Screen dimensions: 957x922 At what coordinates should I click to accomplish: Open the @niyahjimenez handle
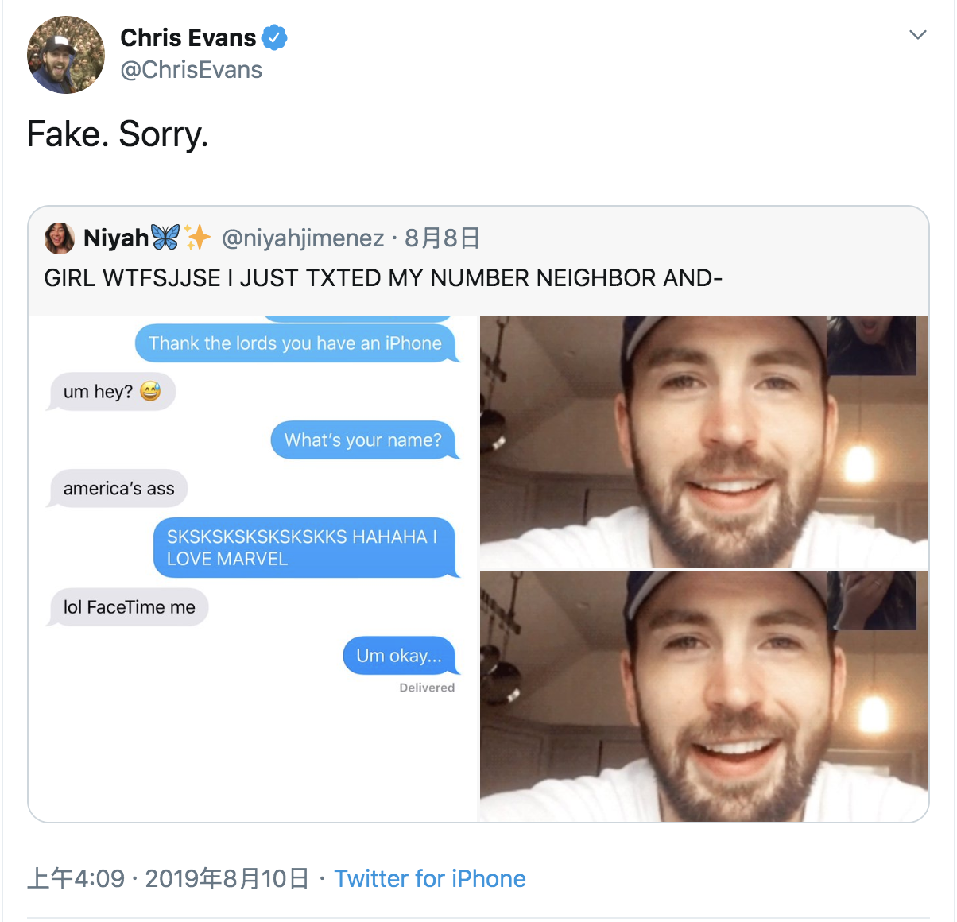coord(303,238)
